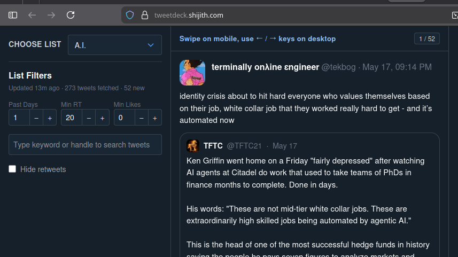Focus the Min RT value field

(72, 118)
